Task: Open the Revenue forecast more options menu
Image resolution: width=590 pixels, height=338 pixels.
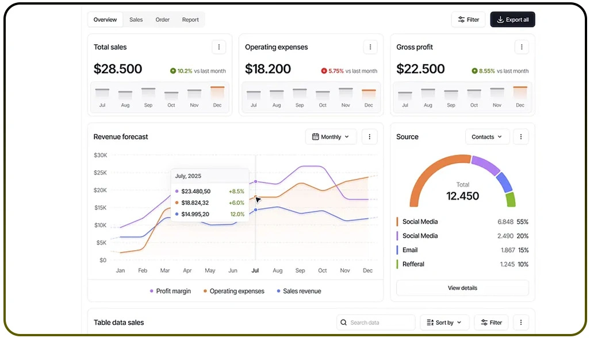Action: pos(370,137)
